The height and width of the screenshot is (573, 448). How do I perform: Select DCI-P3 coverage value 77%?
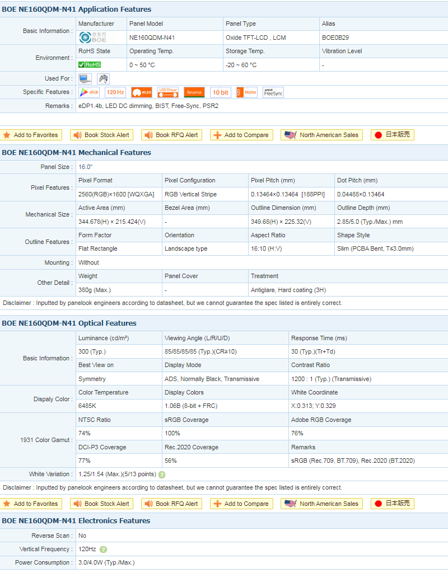[85, 461]
